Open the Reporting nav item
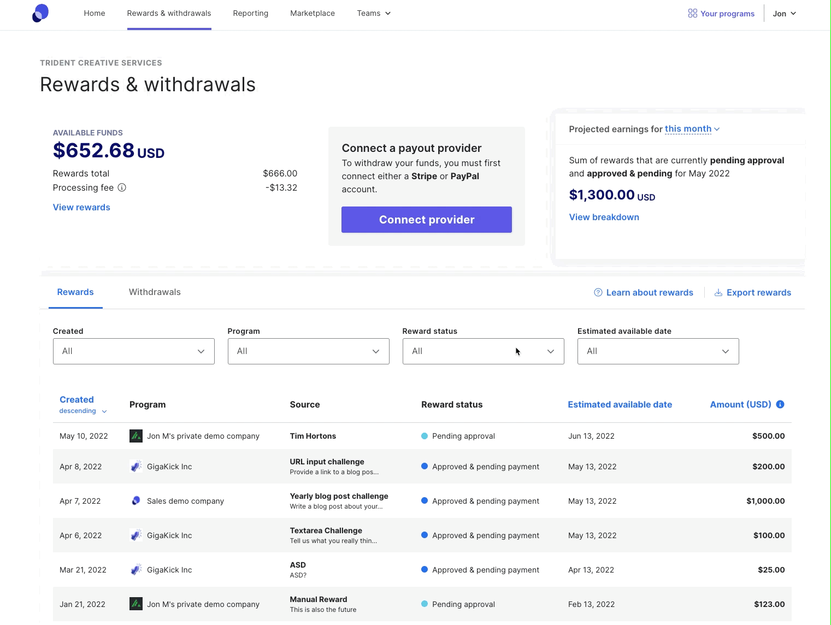 (x=251, y=13)
